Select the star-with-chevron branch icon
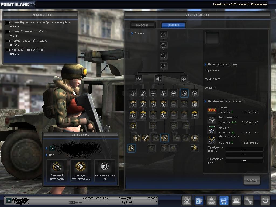This screenshot has width=276, height=207. (139, 79)
